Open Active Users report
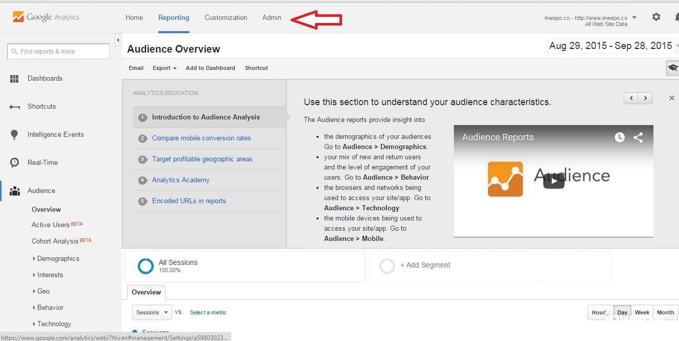Image resolution: width=679 pixels, height=341 pixels. pyautogui.click(x=51, y=225)
